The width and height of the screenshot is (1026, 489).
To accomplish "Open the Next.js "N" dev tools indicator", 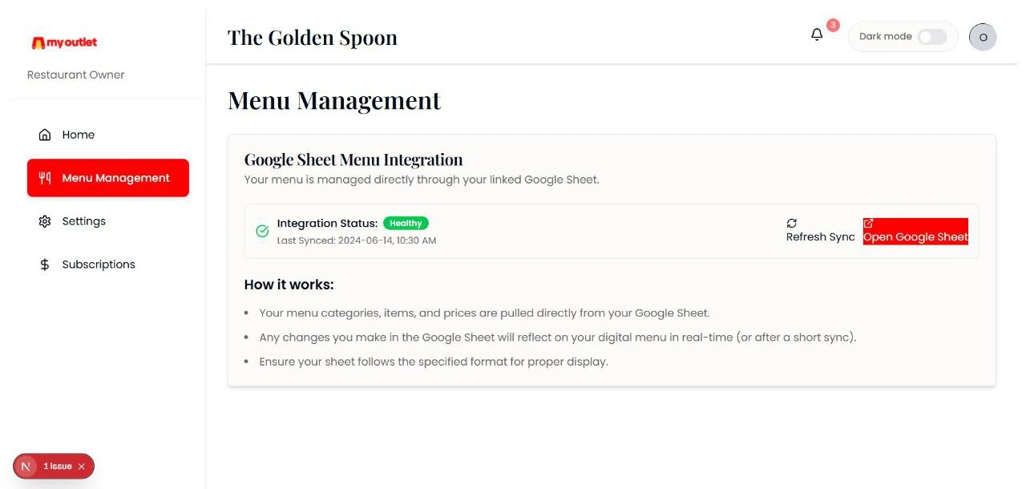I will (26, 467).
